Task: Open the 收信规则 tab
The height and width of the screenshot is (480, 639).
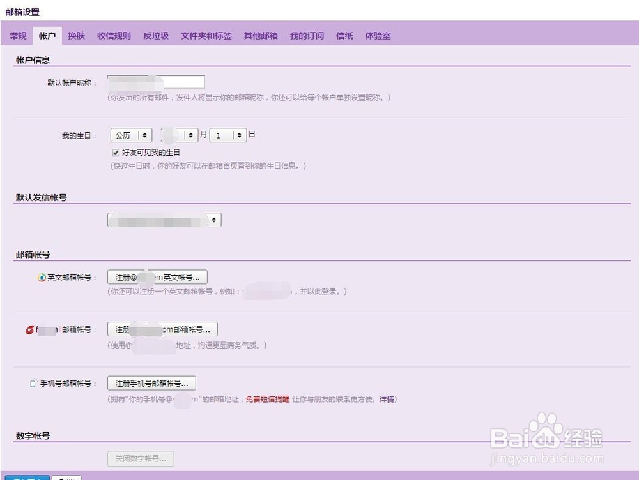Action: pos(114,36)
